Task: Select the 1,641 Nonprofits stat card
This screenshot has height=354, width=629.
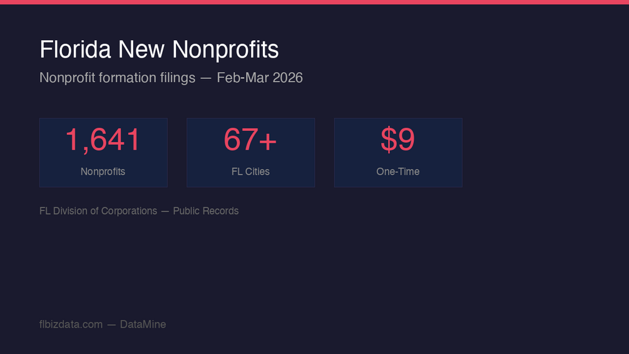Action: point(103,152)
